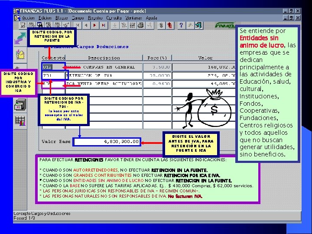Click the Description column header
Screen dimensions: 312x234
pos(104,58)
